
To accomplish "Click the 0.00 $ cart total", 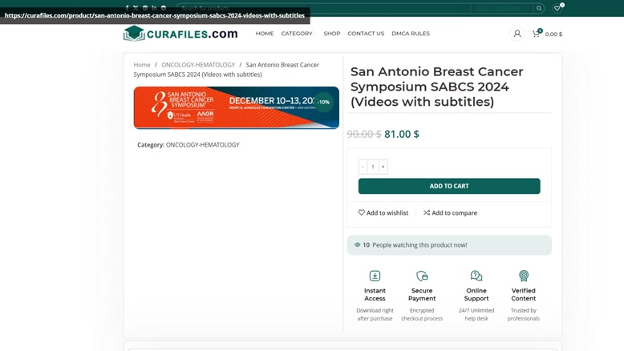I will [553, 34].
